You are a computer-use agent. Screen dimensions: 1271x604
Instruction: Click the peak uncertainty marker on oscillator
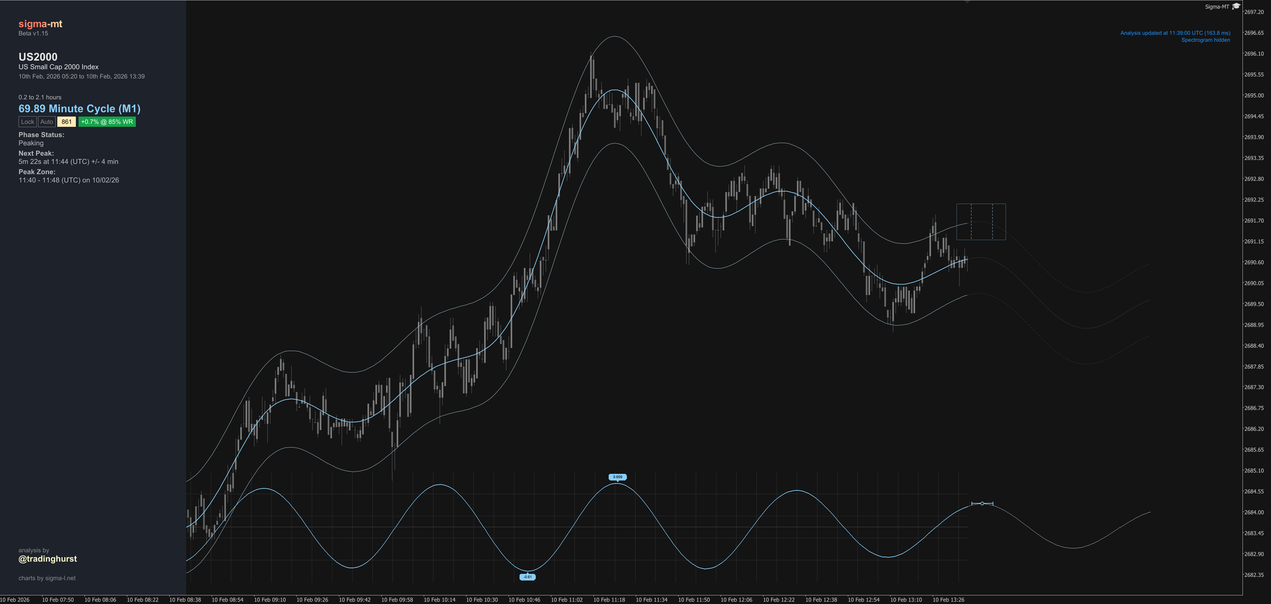(982, 503)
